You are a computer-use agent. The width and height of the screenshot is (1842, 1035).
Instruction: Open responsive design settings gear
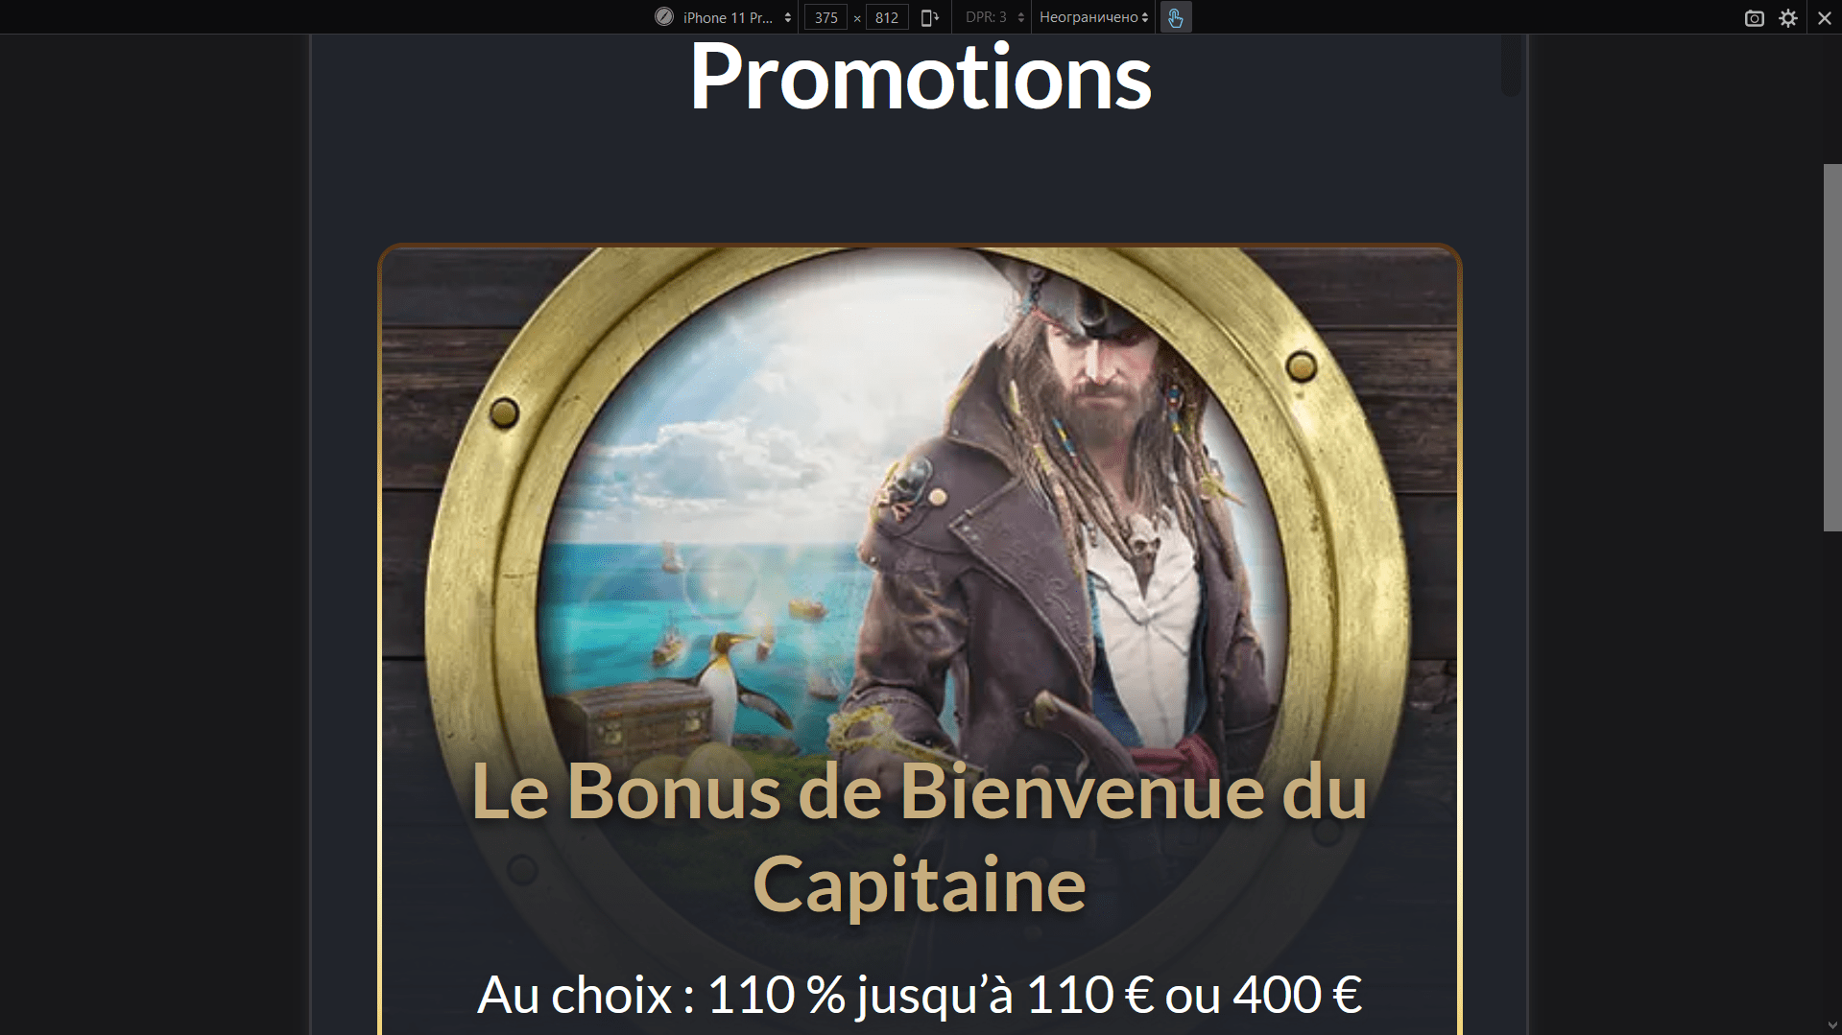[x=1788, y=18]
